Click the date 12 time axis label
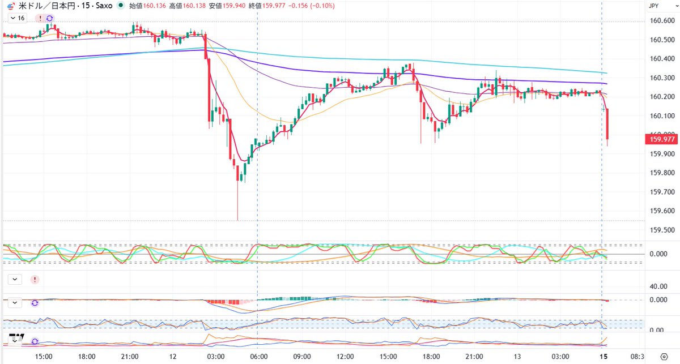 click(x=174, y=356)
